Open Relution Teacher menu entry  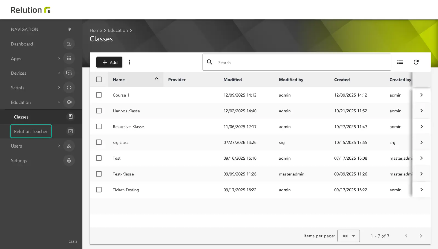coord(31,131)
